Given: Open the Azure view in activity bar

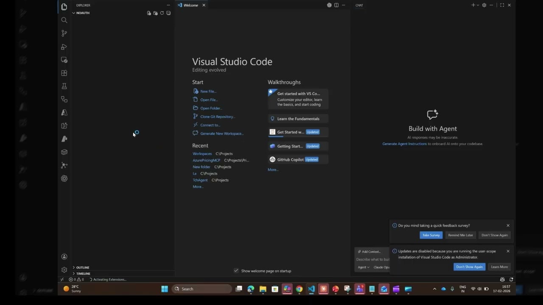Looking at the screenshot, I should pyautogui.click(x=64, y=112).
